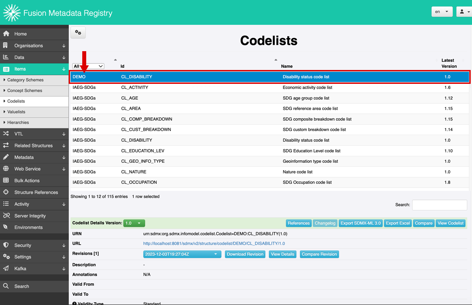The width and height of the screenshot is (472, 305).
Task: Open the user account icon menu
Action: [x=464, y=12]
